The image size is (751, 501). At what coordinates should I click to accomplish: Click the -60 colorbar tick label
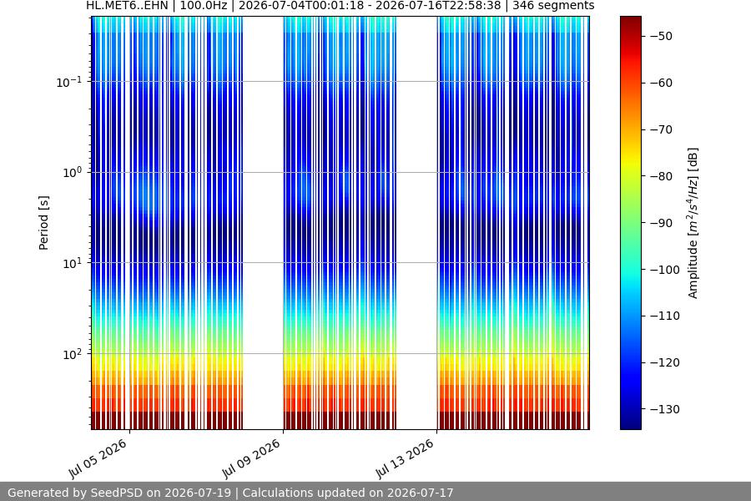point(662,83)
